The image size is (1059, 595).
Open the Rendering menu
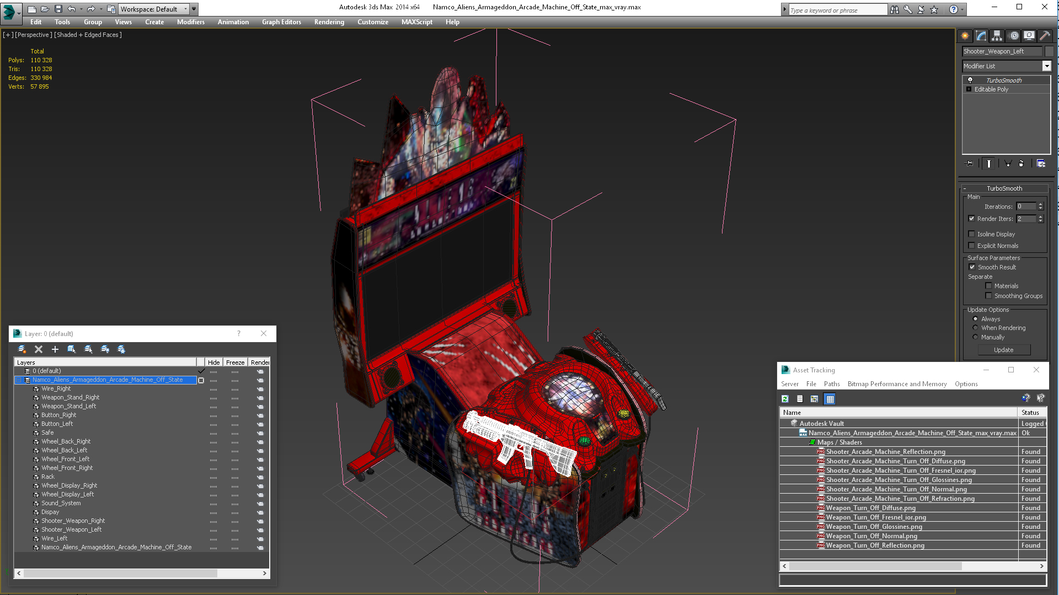(x=329, y=22)
